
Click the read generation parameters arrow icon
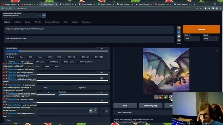coord(179,32)
